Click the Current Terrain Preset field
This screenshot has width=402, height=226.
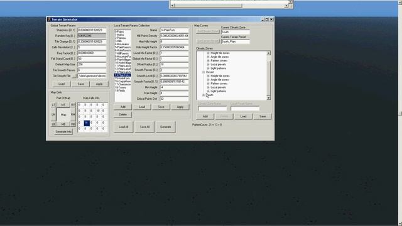click(236, 41)
